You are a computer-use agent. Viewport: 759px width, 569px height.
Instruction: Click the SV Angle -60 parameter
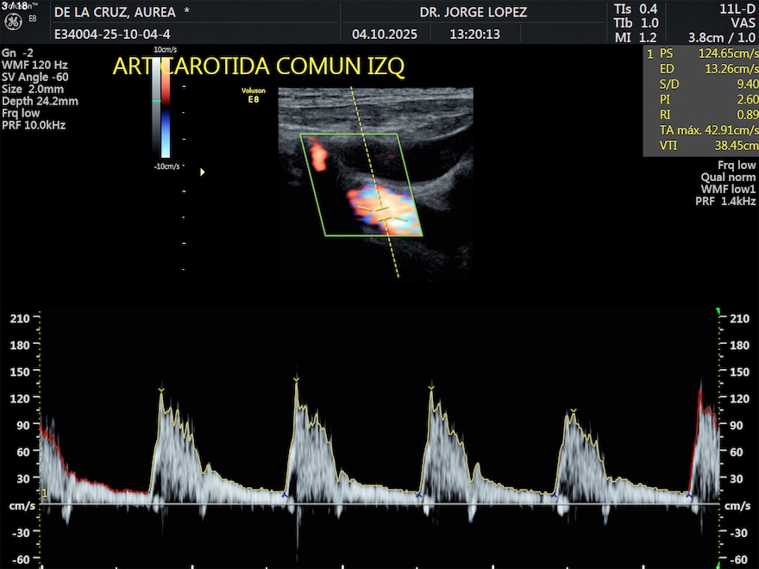[x=34, y=77]
